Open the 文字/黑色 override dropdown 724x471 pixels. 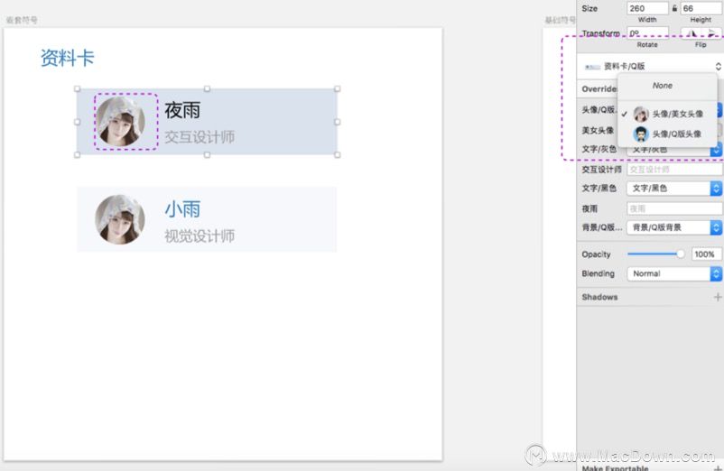(x=674, y=189)
